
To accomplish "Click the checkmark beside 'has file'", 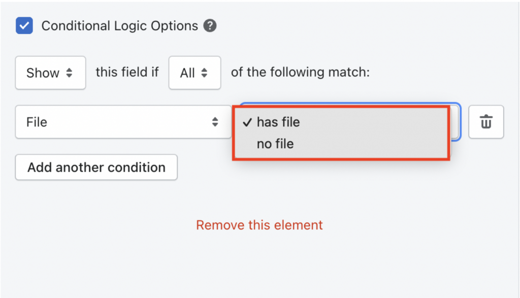I will tap(247, 122).
